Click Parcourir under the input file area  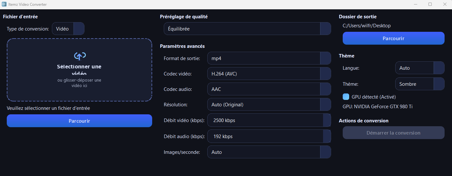pyautogui.click(x=79, y=121)
